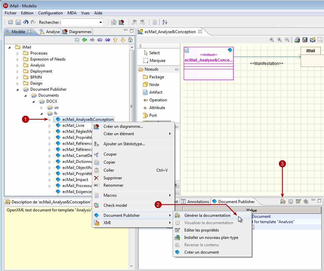Screen dimensions: 324x271
Task: Click Supprimer in context menu
Action: (133, 178)
